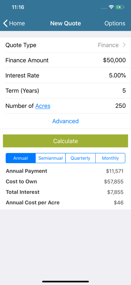The height and width of the screenshot is (285, 131).
Task: Tap the Quote Type disclosure chevron
Action: click(x=124, y=45)
